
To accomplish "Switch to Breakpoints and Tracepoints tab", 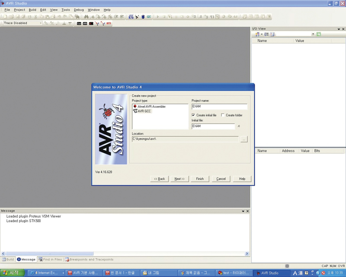I will (89, 259).
